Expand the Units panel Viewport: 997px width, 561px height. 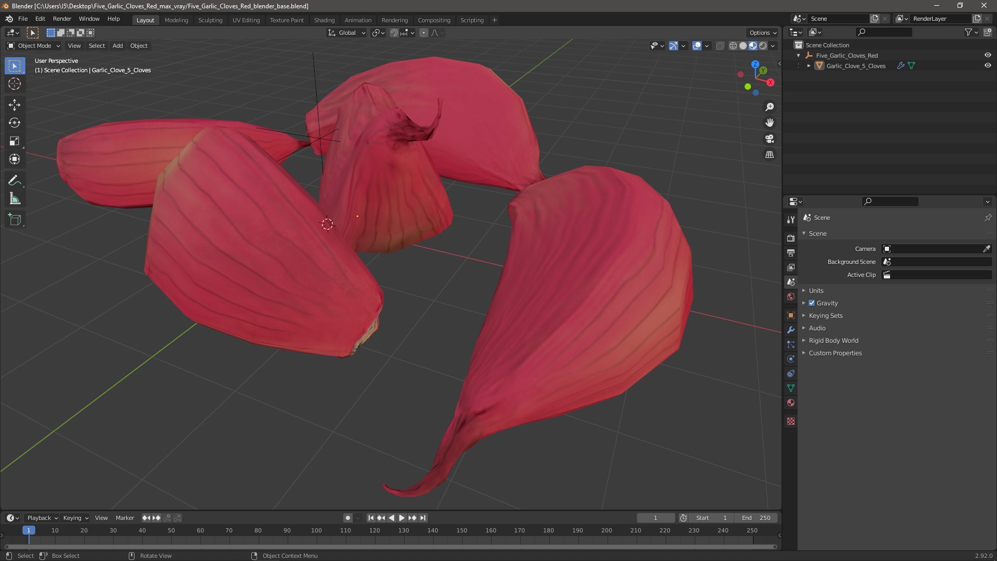click(816, 291)
